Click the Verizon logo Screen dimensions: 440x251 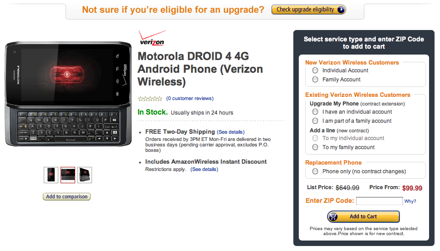pos(152,38)
